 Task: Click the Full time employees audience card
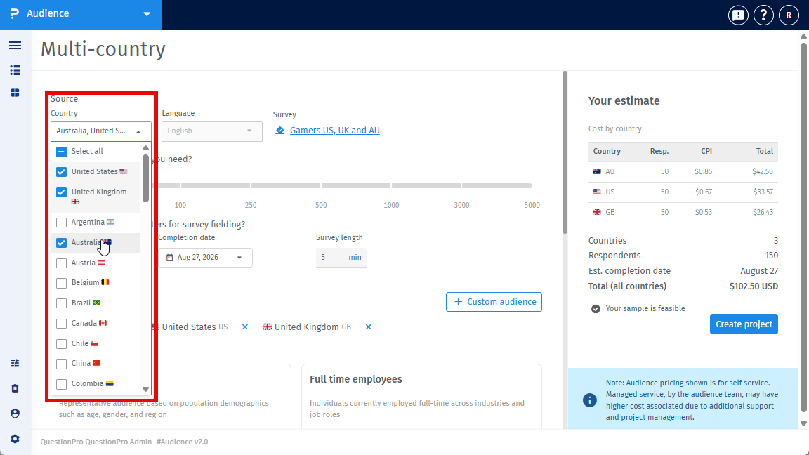(421, 397)
